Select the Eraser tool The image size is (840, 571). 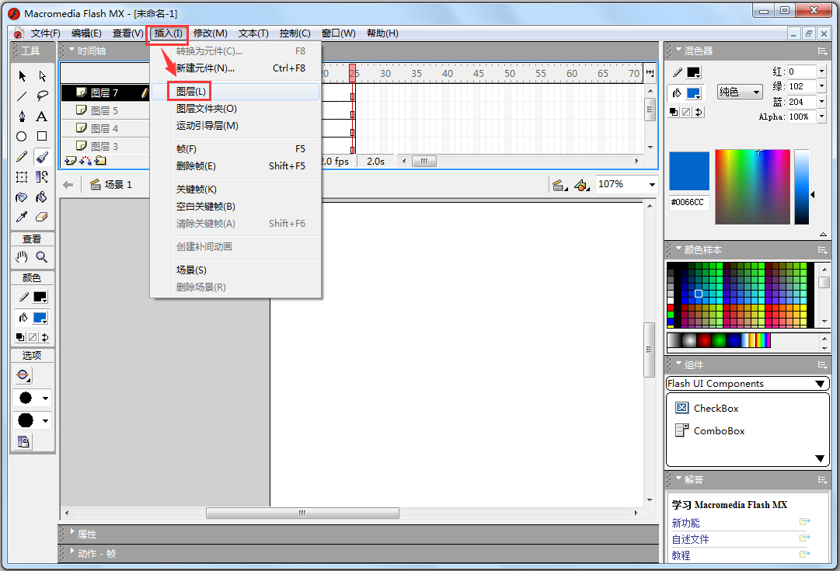[42, 217]
